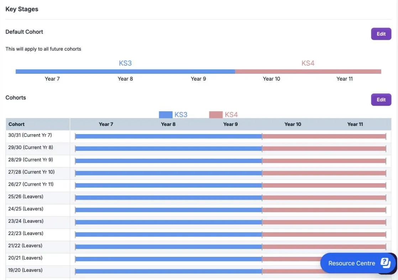Click the Resource Centre question mark icon
The height and width of the screenshot is (280, 398).
coord(385,263)
